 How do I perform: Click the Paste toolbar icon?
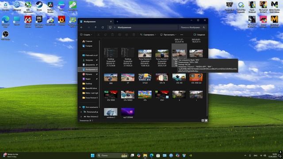pyautogui.click(x=112, y=34)
